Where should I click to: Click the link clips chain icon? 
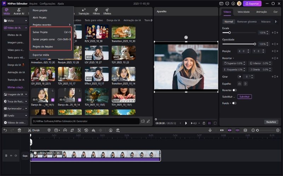pos(222,130)
